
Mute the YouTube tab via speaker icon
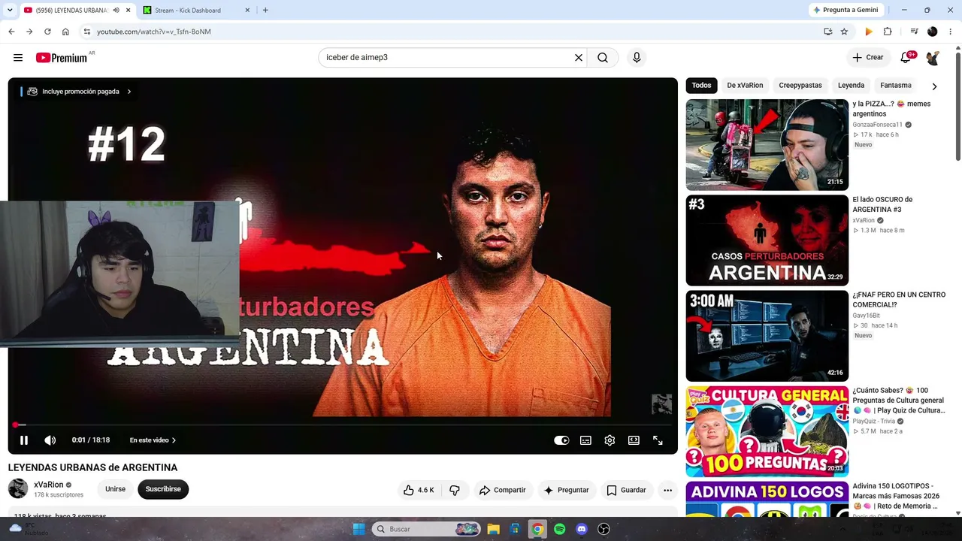pos(116,11)
